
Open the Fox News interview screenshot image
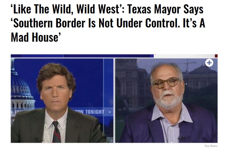114,98
